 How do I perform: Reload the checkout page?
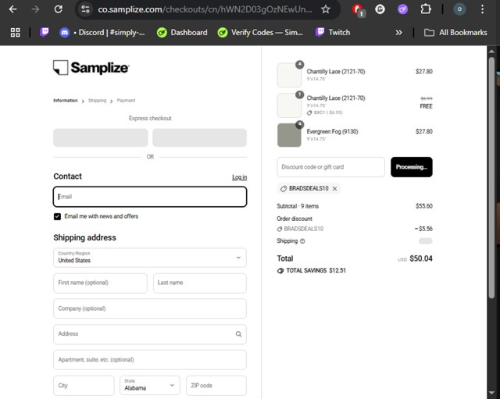58,9
